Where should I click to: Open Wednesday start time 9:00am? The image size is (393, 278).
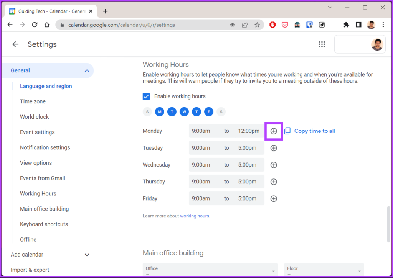[x=201, y=165]
